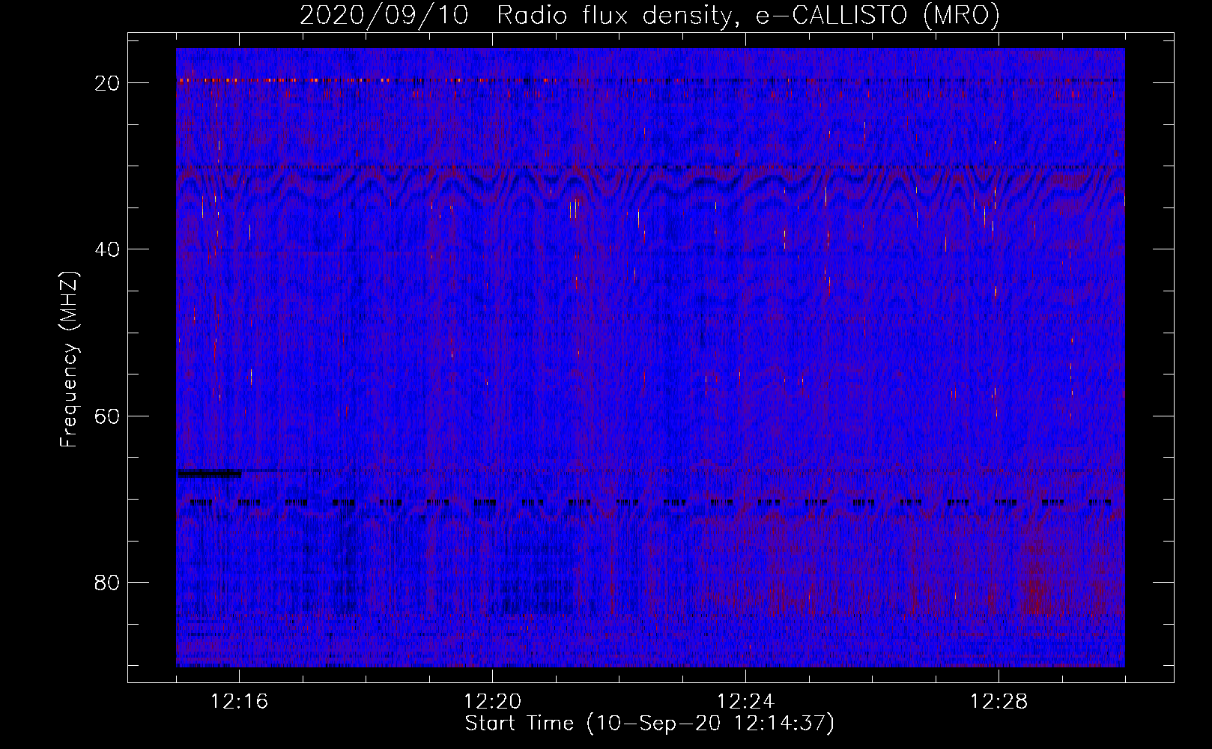Click the 12:16 time tick label
1212x749 pixels.
(239, 702)
